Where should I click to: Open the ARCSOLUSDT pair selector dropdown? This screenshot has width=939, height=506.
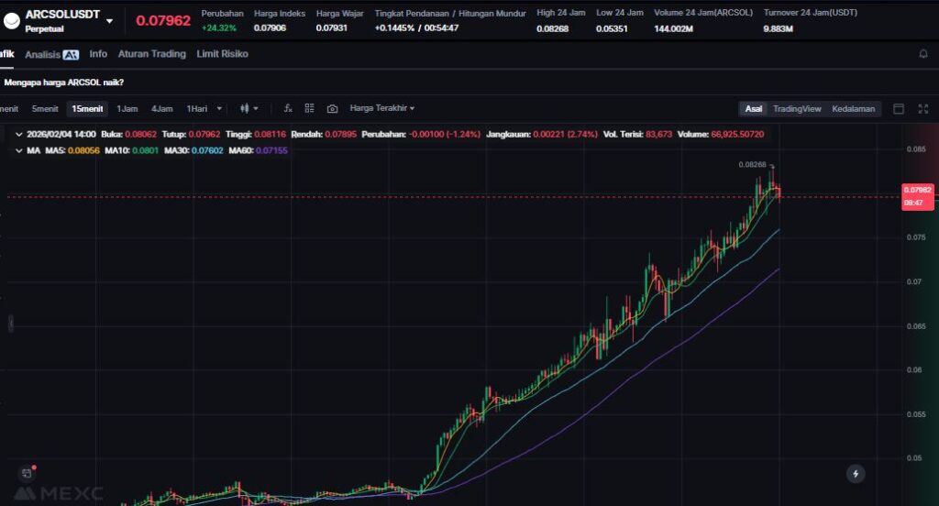pos(110,20)
